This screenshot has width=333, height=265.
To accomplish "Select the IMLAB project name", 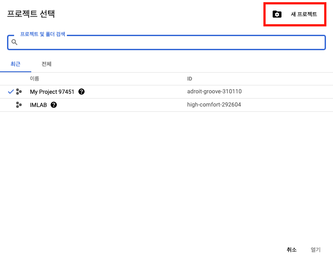I will [x=38, y=105].
